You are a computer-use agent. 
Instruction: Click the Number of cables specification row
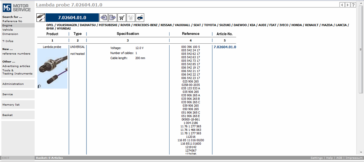point(124,53)
